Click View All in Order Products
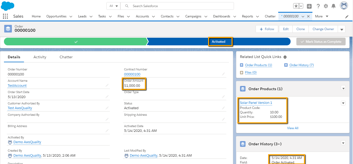This screenshot has width=353, height=164. [293, 128]
